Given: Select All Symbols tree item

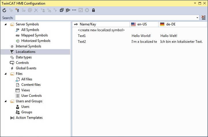Looking at the screenshot, I should click(30, 30).
